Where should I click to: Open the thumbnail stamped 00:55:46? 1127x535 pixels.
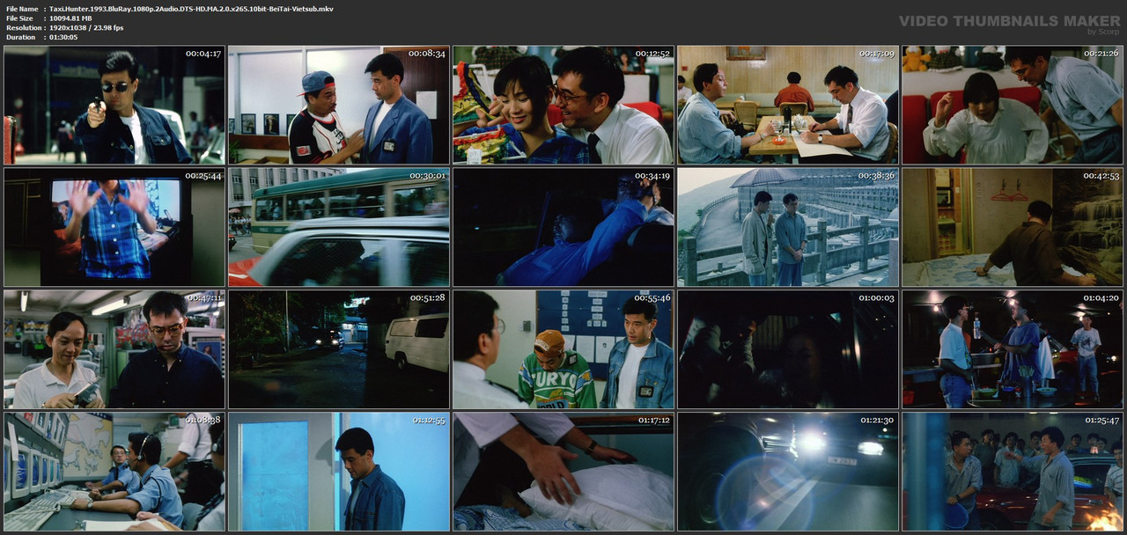563,349
